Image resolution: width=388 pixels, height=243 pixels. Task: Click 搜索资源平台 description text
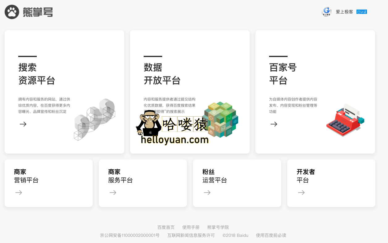[44, 105]
